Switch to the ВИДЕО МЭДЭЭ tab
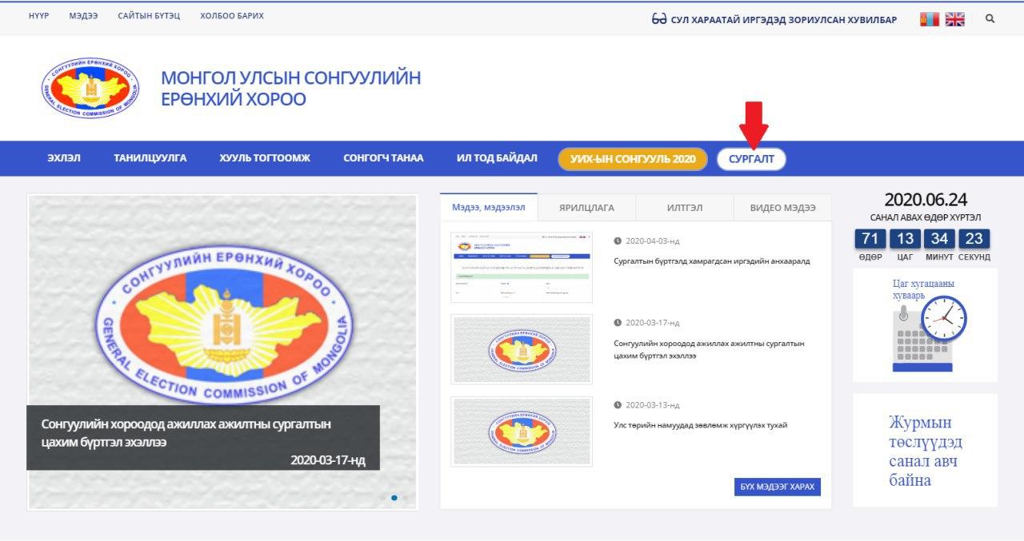 (x=782, y=208)
